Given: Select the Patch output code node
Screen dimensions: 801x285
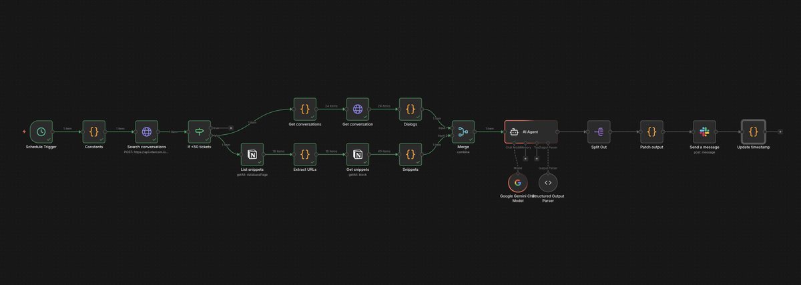Looking at the screenshot, I should (x=651, y=131).
